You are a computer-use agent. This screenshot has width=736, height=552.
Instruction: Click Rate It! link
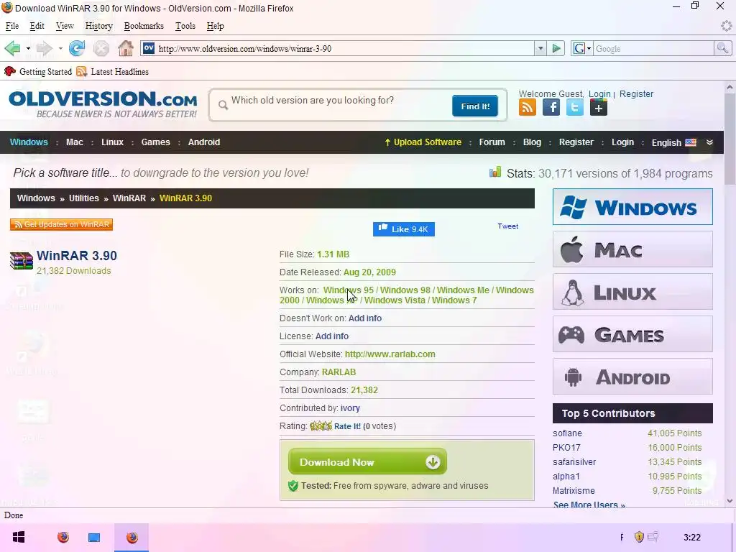tap(347, 426)
